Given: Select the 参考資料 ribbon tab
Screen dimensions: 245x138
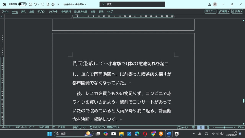Looking at the screenshot, I should [66, 11].
